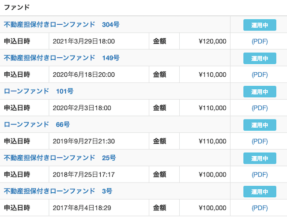This screenshot has width=287, height=217.
Task: Click 運用中 badge for fund 149号
Action: click(260, 58)
